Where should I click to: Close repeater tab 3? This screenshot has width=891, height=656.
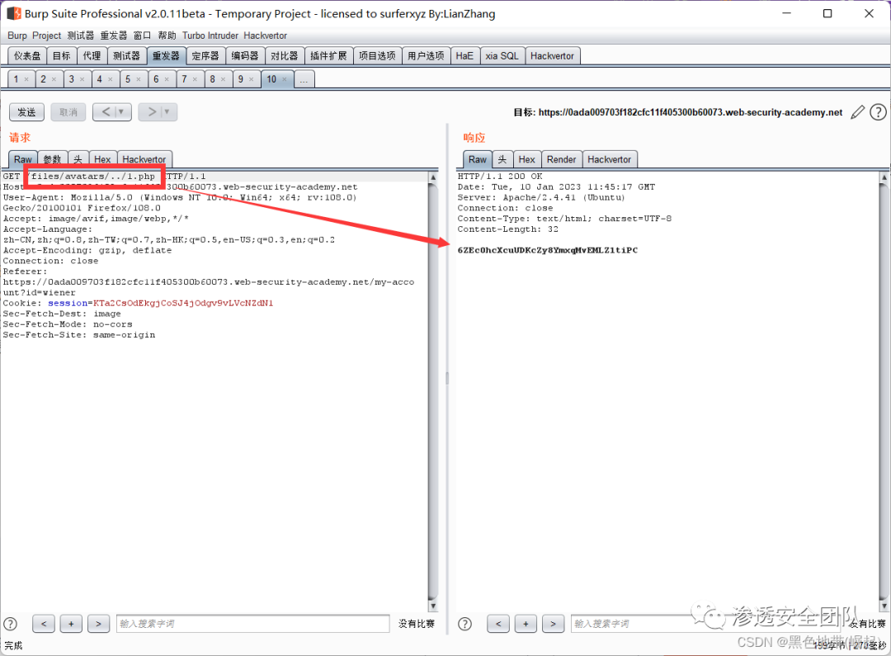[x=82, y=79]
